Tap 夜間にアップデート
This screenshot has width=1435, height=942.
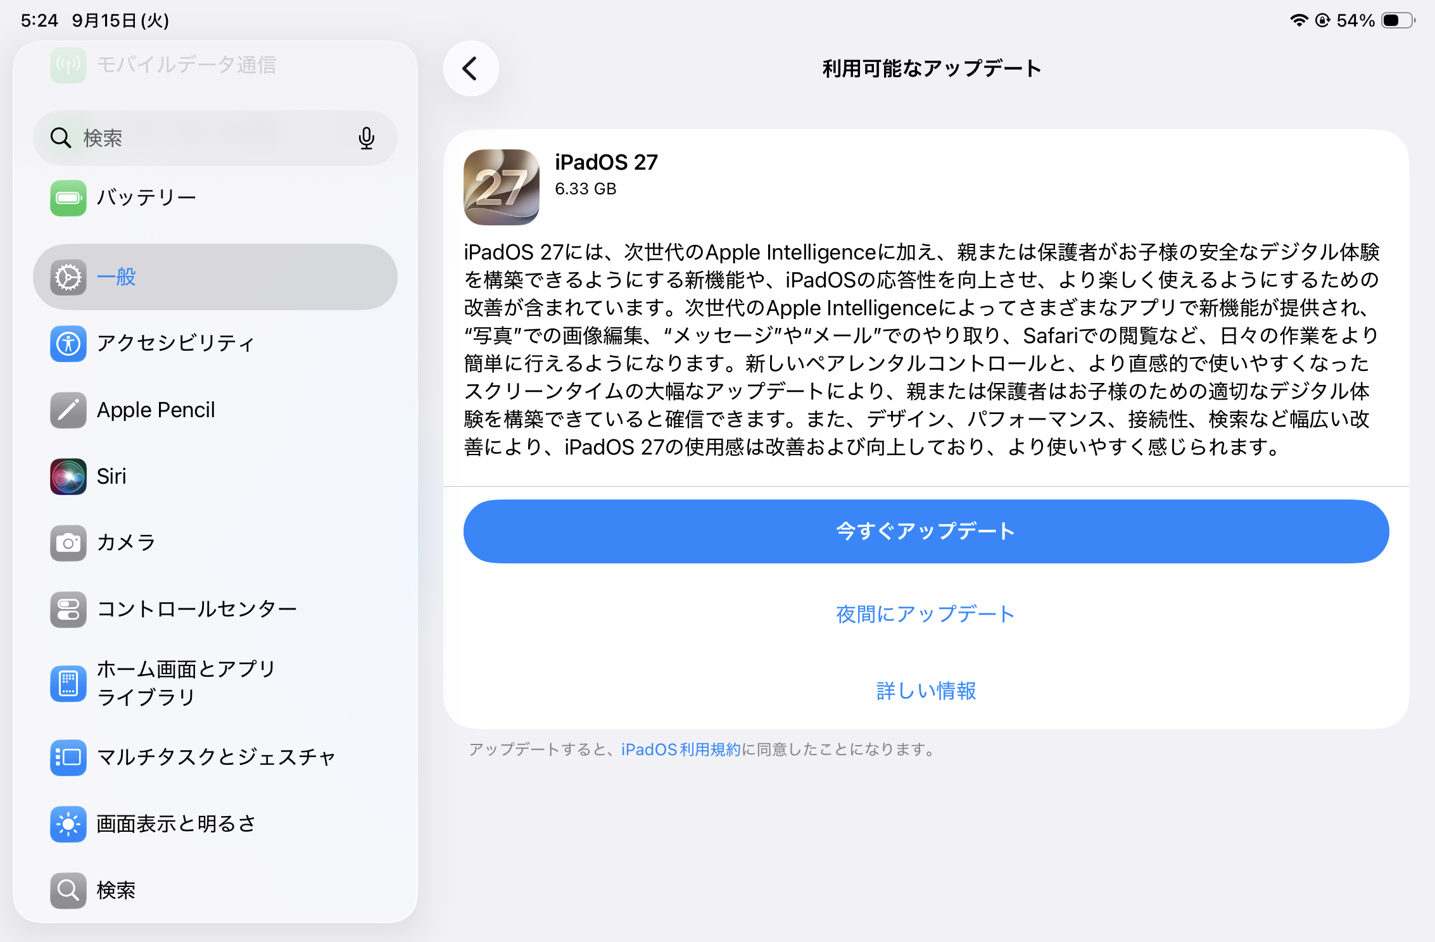coord(926,614)
